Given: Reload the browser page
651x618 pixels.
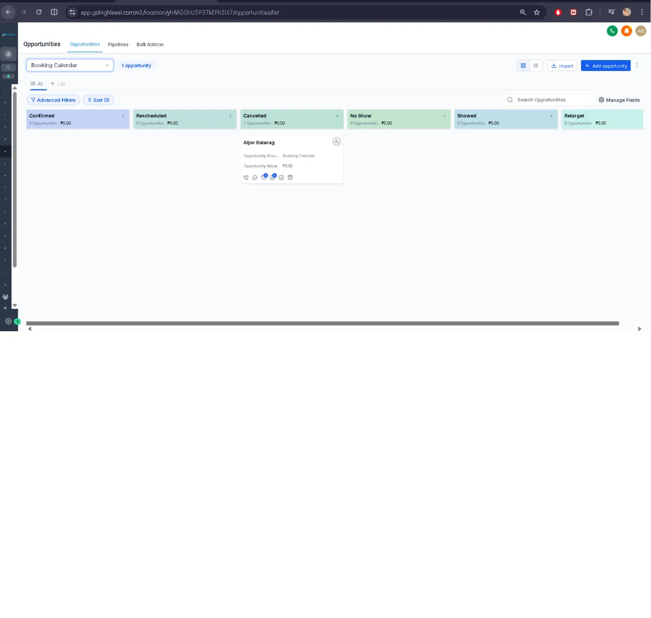Looking at the screenshot, I should [x=39, y=12].
